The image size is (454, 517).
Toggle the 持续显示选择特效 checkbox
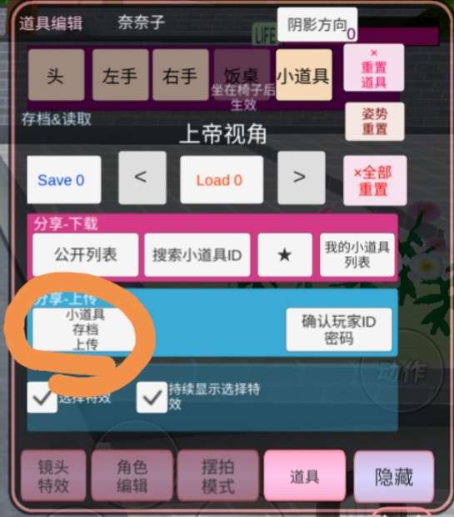152,397
